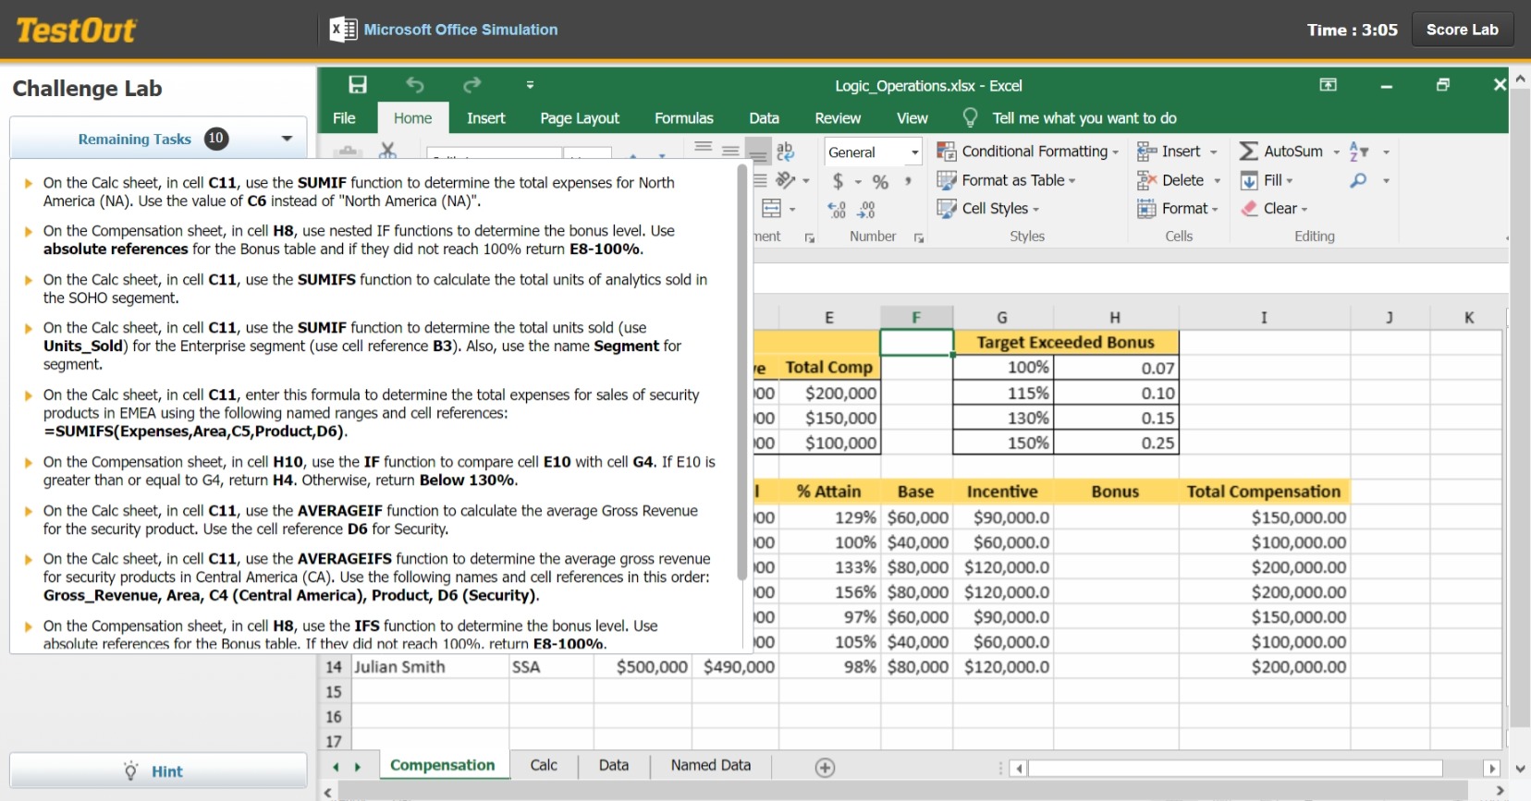Viewport: 1531px width, 801px height.
Task: Expand the Remaining Tasks dropdown
Action: click(287, 139)
